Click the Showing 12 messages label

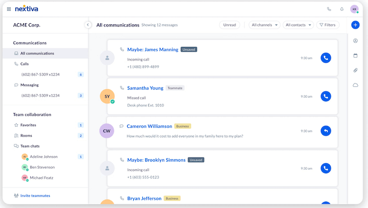click(159, 25)
